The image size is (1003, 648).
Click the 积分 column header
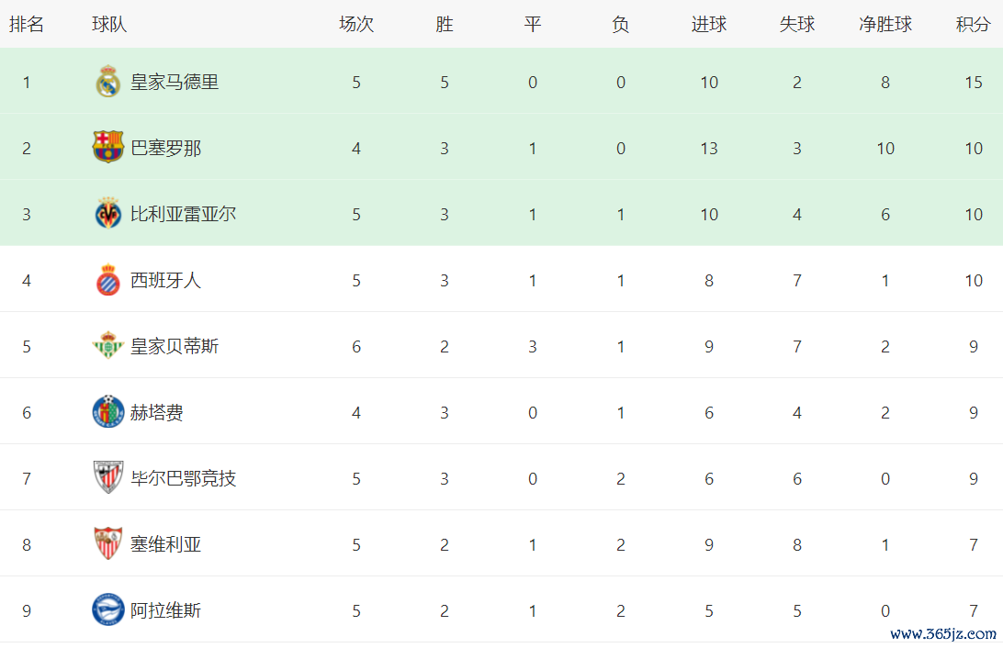point(973,25)
